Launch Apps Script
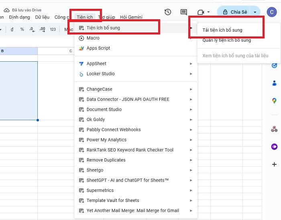Viewport: 281px width, 220px height. [x=136, y=48]
